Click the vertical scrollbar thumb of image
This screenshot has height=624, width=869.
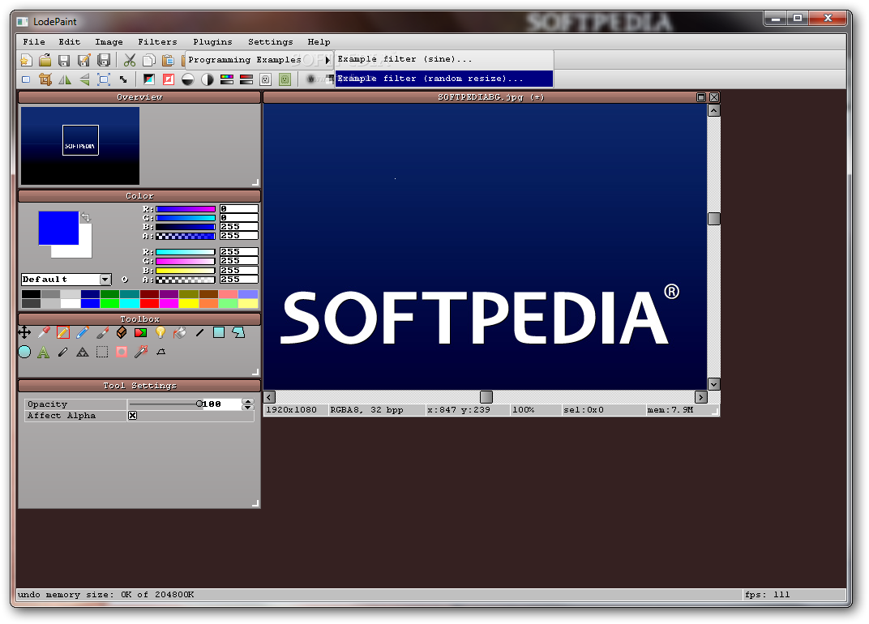714,218
